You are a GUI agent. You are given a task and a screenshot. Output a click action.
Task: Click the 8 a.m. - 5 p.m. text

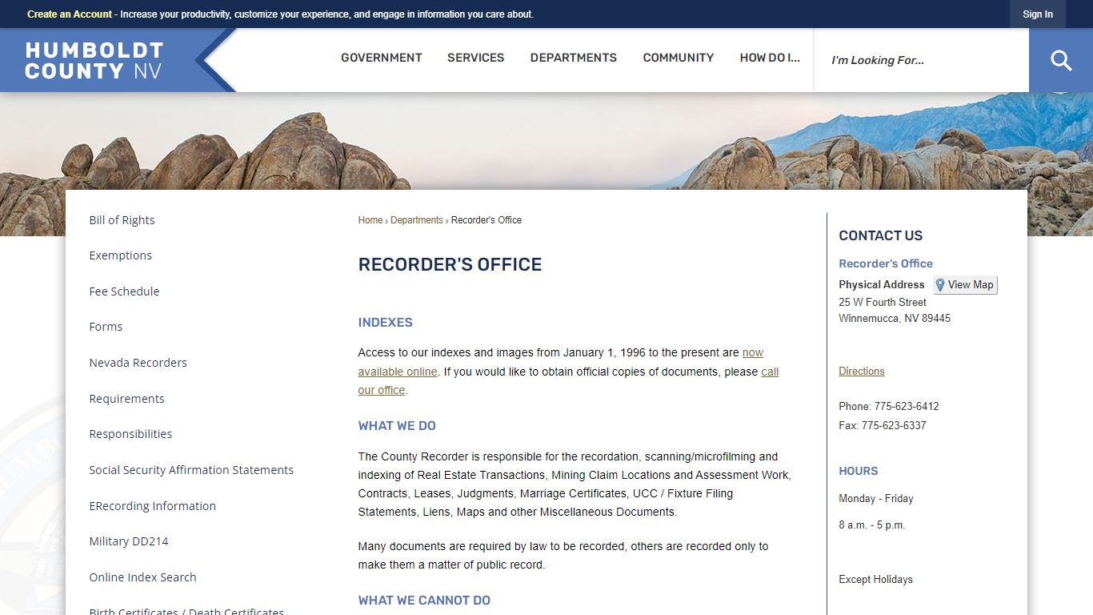(872, 526)
